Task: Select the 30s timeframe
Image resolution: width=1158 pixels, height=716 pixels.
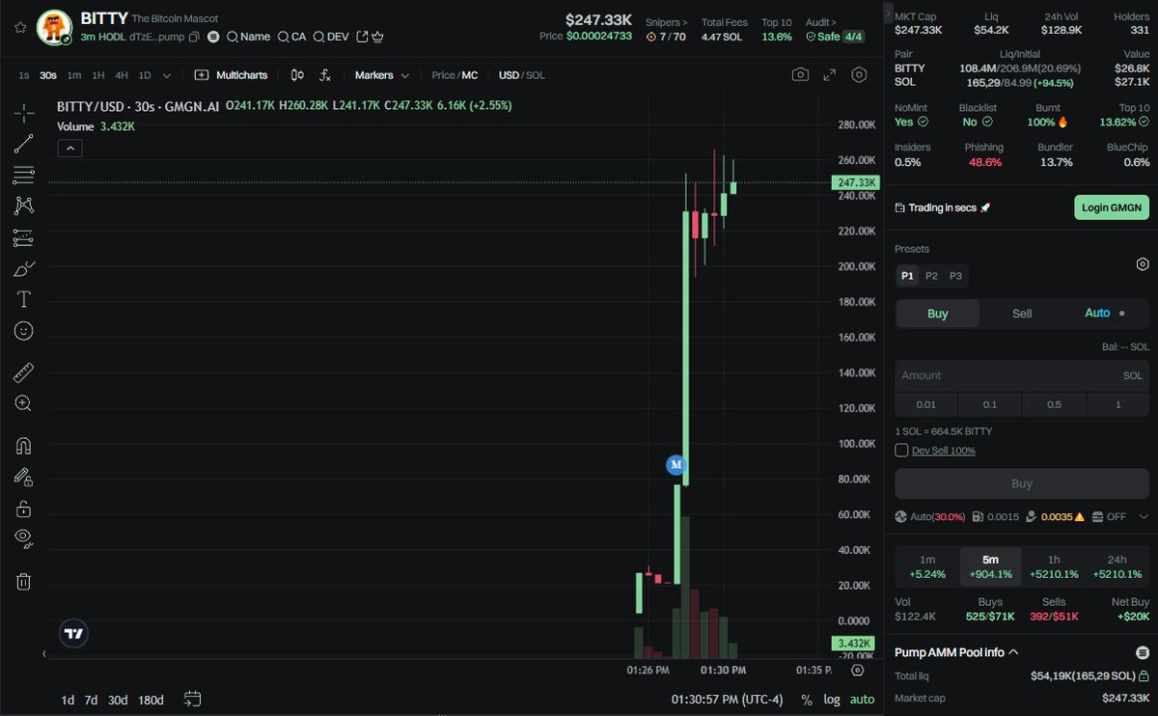Action: (47, 75)
